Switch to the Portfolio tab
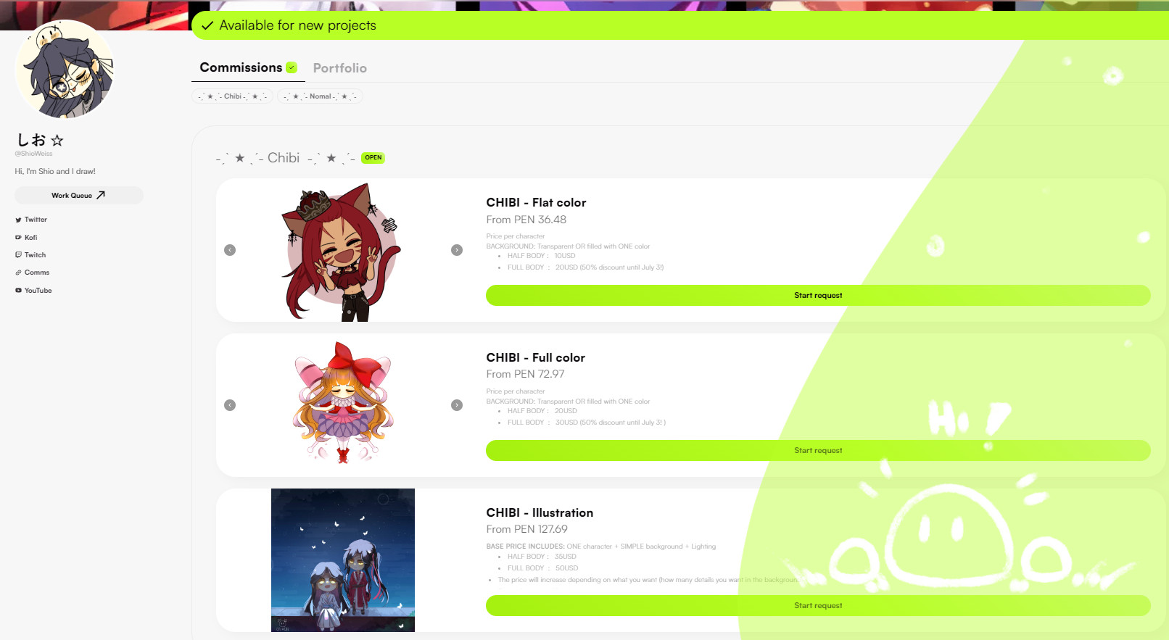The width and height of the screenshot is (1169, 640). coord(339,68)
